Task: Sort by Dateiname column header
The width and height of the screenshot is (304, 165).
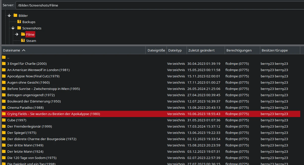Action: click(x=73, y=50)
